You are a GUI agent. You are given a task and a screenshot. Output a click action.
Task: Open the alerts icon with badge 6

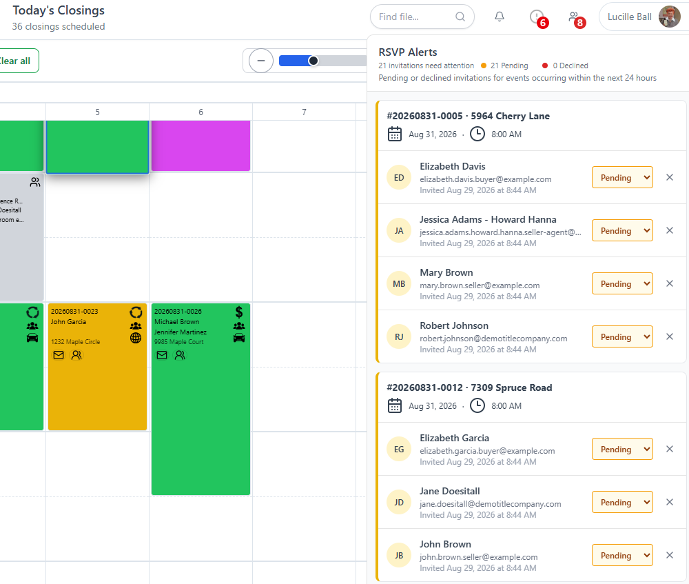click(x=537, y=18)
